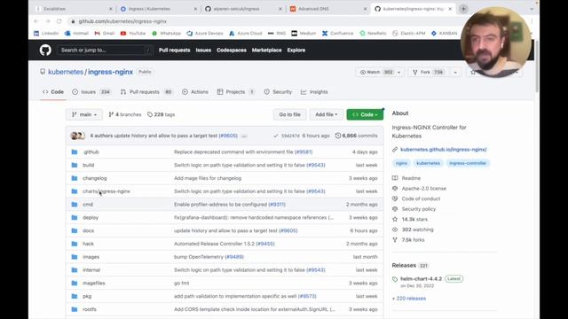Expand the Watch dropdown arrow

click(x=399, y=73)
